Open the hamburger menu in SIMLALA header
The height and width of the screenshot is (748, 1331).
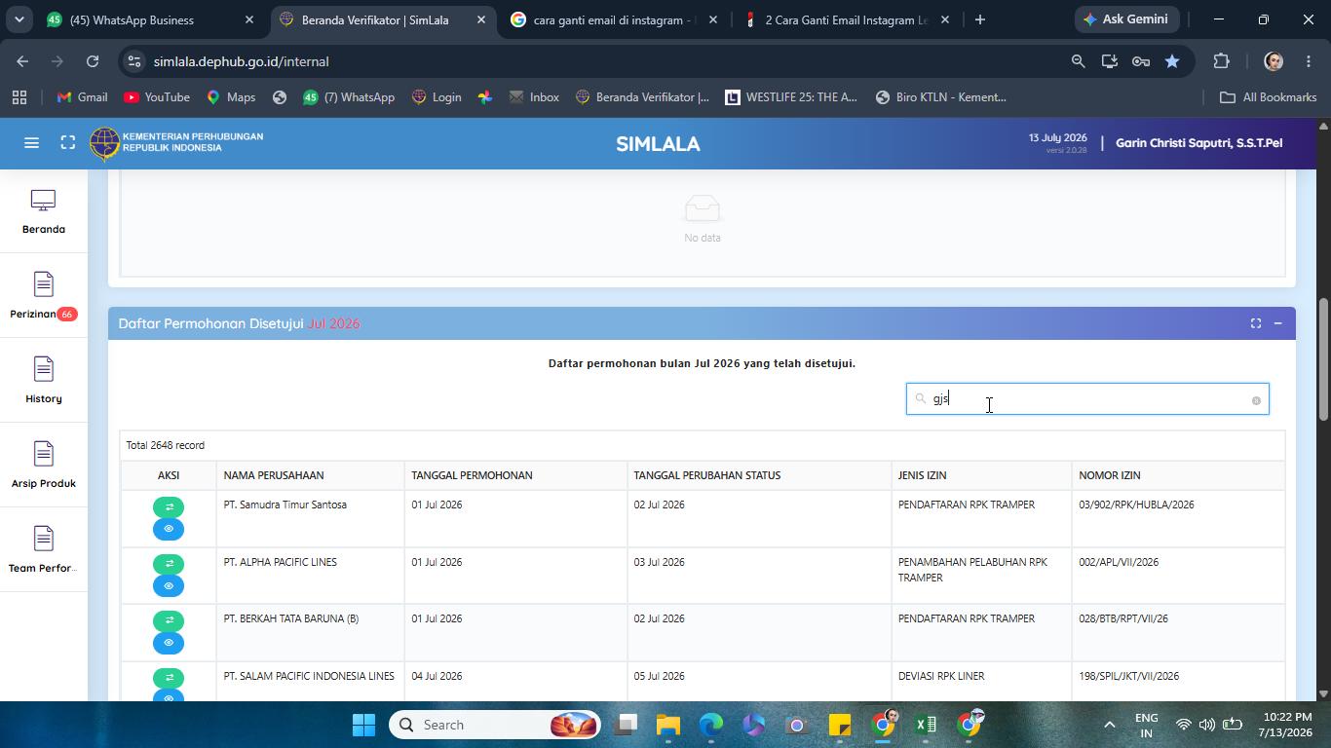point(31,143)
